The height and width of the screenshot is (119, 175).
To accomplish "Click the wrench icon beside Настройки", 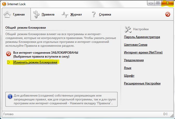I will click(x=128, y=29).
